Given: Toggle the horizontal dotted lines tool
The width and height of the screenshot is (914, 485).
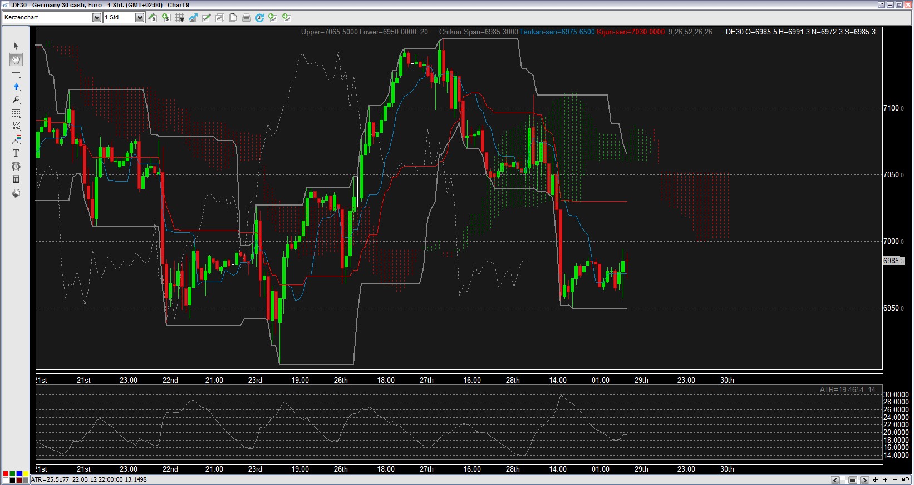Looking at the screenshot, I should coord(16,113).
